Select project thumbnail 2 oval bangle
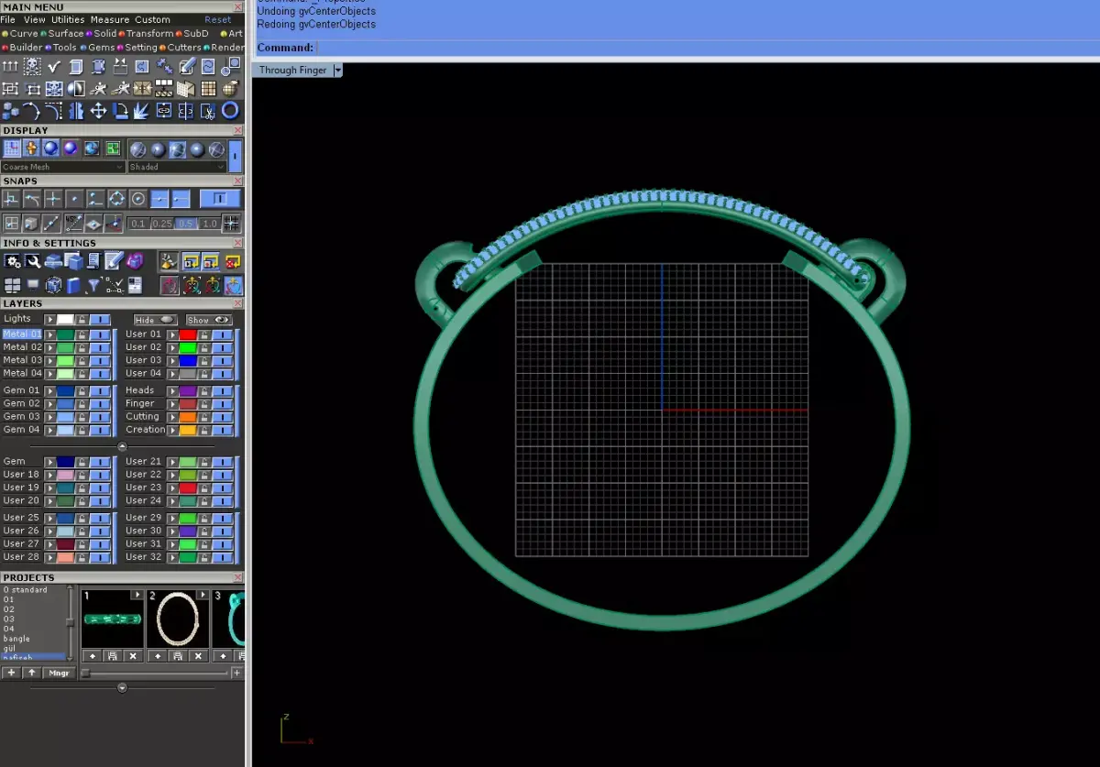This screenshot has width=1100, height=767. coord(178,619)
